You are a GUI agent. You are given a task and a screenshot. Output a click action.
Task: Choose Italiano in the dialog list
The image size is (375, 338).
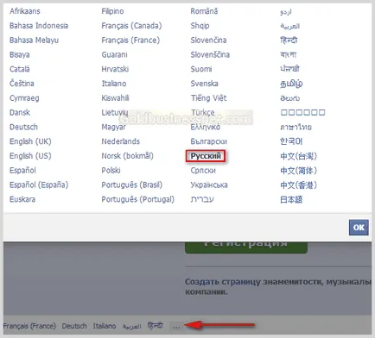point(114,84)
